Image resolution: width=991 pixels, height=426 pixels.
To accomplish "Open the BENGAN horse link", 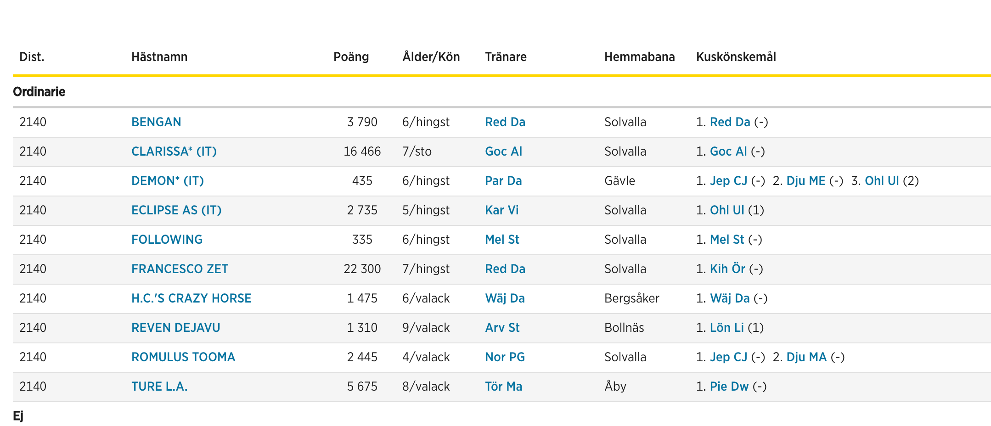I will [156, 122].
